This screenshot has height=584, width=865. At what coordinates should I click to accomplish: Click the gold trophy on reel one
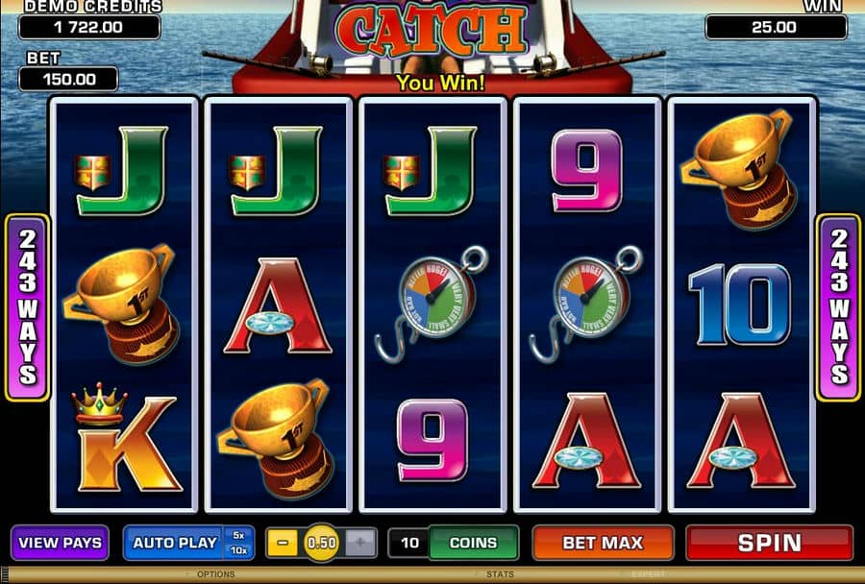tap(122, 304)
